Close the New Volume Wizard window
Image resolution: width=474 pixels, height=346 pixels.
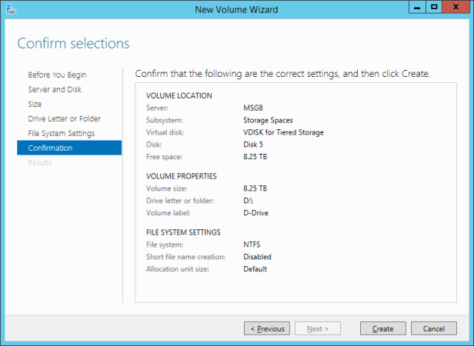(x=456, y=8)
